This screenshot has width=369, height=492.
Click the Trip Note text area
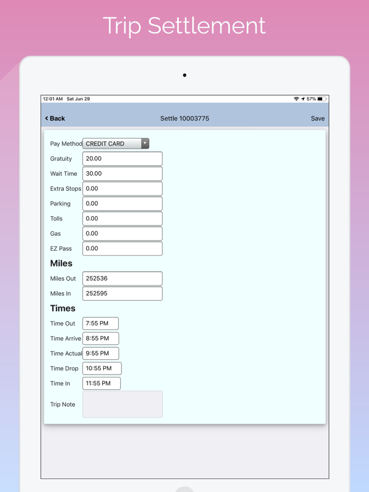click(x=122, y=404)
